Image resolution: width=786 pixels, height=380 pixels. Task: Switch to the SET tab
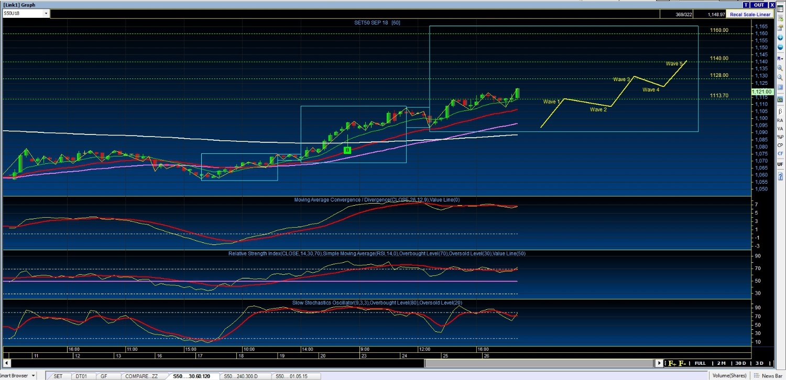tap(58, 376)
